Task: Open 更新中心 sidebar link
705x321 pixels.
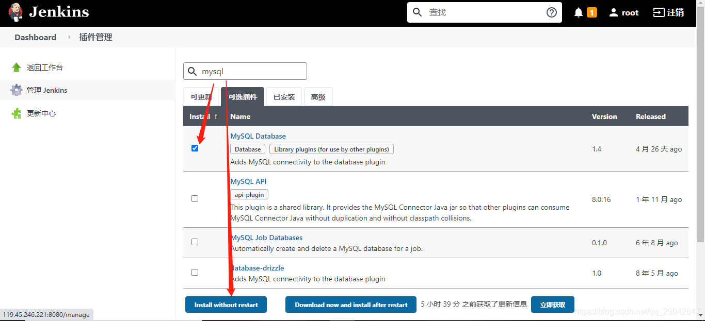Action: pos(41,113)
